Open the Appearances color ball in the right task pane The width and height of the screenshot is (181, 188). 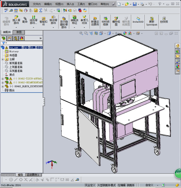point(178,66)
